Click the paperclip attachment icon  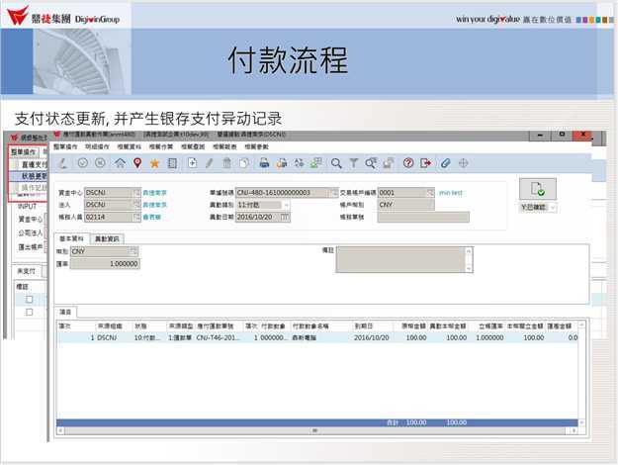446,162
